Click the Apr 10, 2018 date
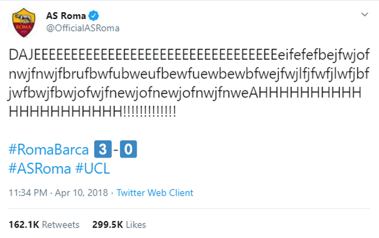This screenshot has height=238, width=379. coord(81,193)
